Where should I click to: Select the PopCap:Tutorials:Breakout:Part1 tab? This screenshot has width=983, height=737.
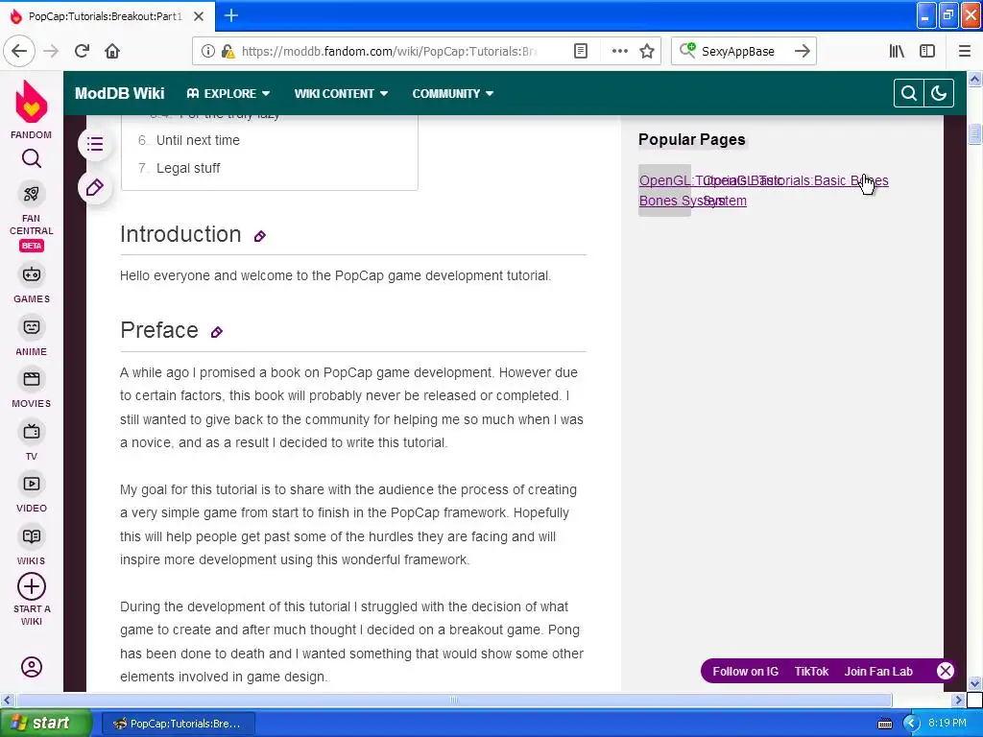click(107, 16)
